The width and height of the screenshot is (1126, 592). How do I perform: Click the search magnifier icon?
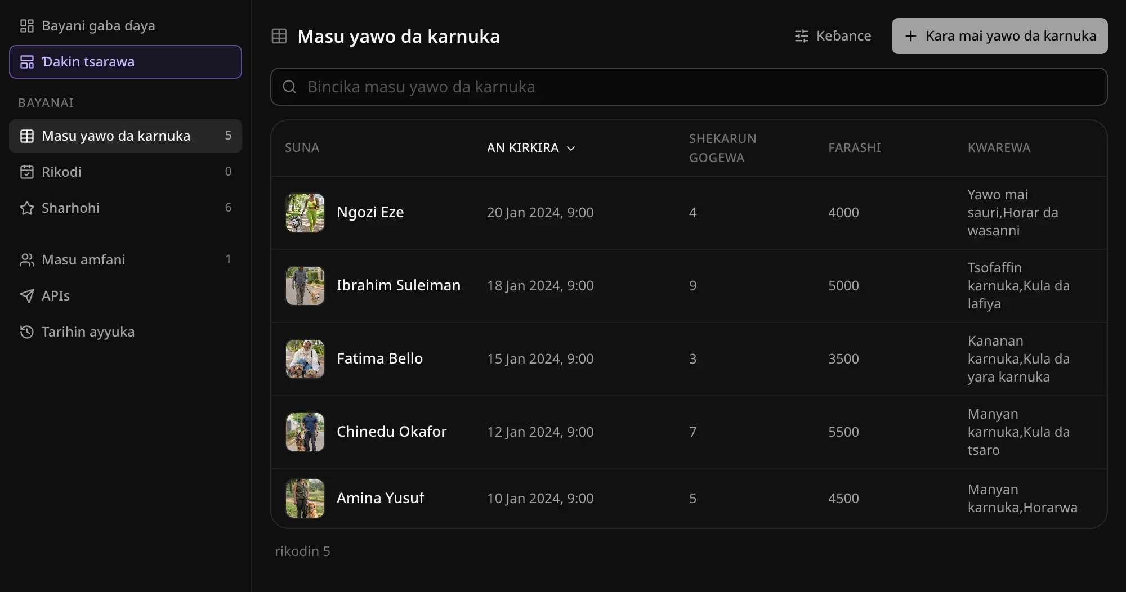289,87
